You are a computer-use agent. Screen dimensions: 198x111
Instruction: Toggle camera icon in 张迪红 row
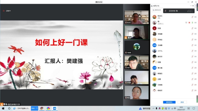pos(196,17)
